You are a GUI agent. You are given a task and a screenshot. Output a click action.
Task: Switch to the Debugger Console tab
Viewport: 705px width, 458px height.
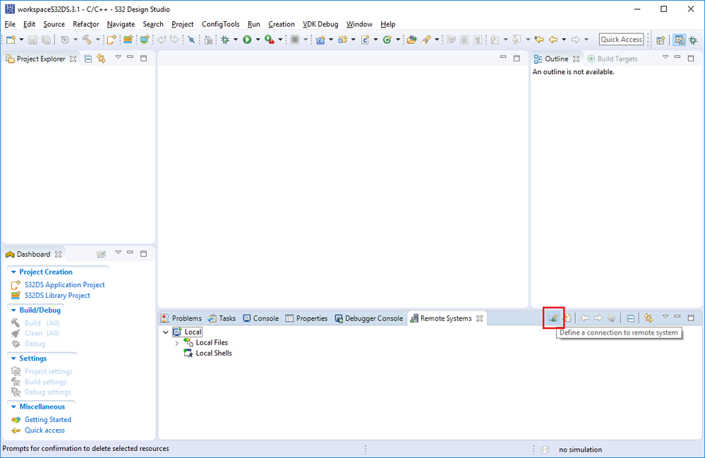click(368, 318)
